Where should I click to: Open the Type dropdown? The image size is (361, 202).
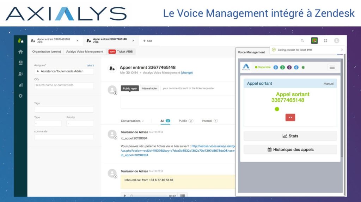[48, 124]
